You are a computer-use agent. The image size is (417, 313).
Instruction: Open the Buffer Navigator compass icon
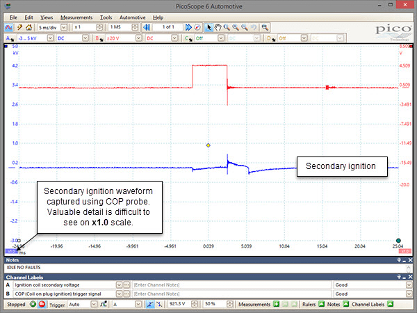[x=197, y=27]
